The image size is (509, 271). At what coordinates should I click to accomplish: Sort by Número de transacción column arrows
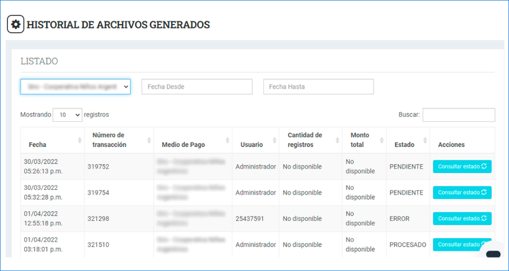click(x=149, y=140)
